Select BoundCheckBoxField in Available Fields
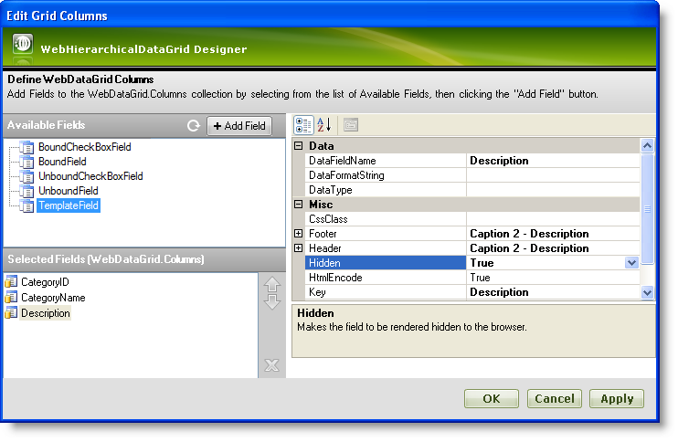 tap(84, 146)
